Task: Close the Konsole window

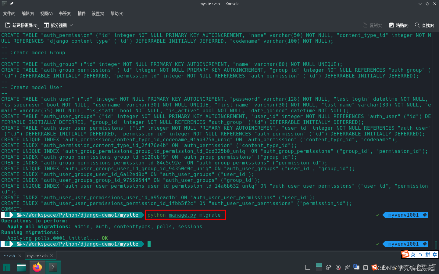Action: pos(434,4)
